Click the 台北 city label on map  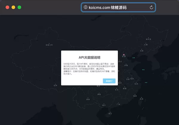point(141,99)
